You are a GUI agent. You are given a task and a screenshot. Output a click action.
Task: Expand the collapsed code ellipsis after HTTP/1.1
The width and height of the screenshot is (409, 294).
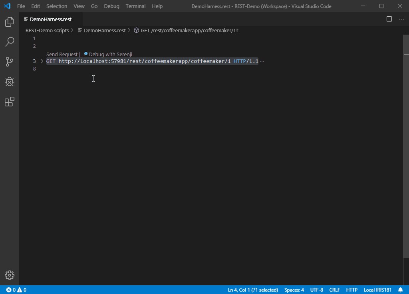point(262,61)
